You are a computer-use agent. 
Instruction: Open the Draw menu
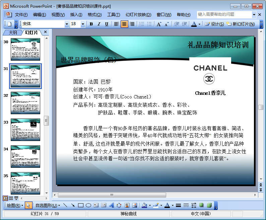[15, 206]
